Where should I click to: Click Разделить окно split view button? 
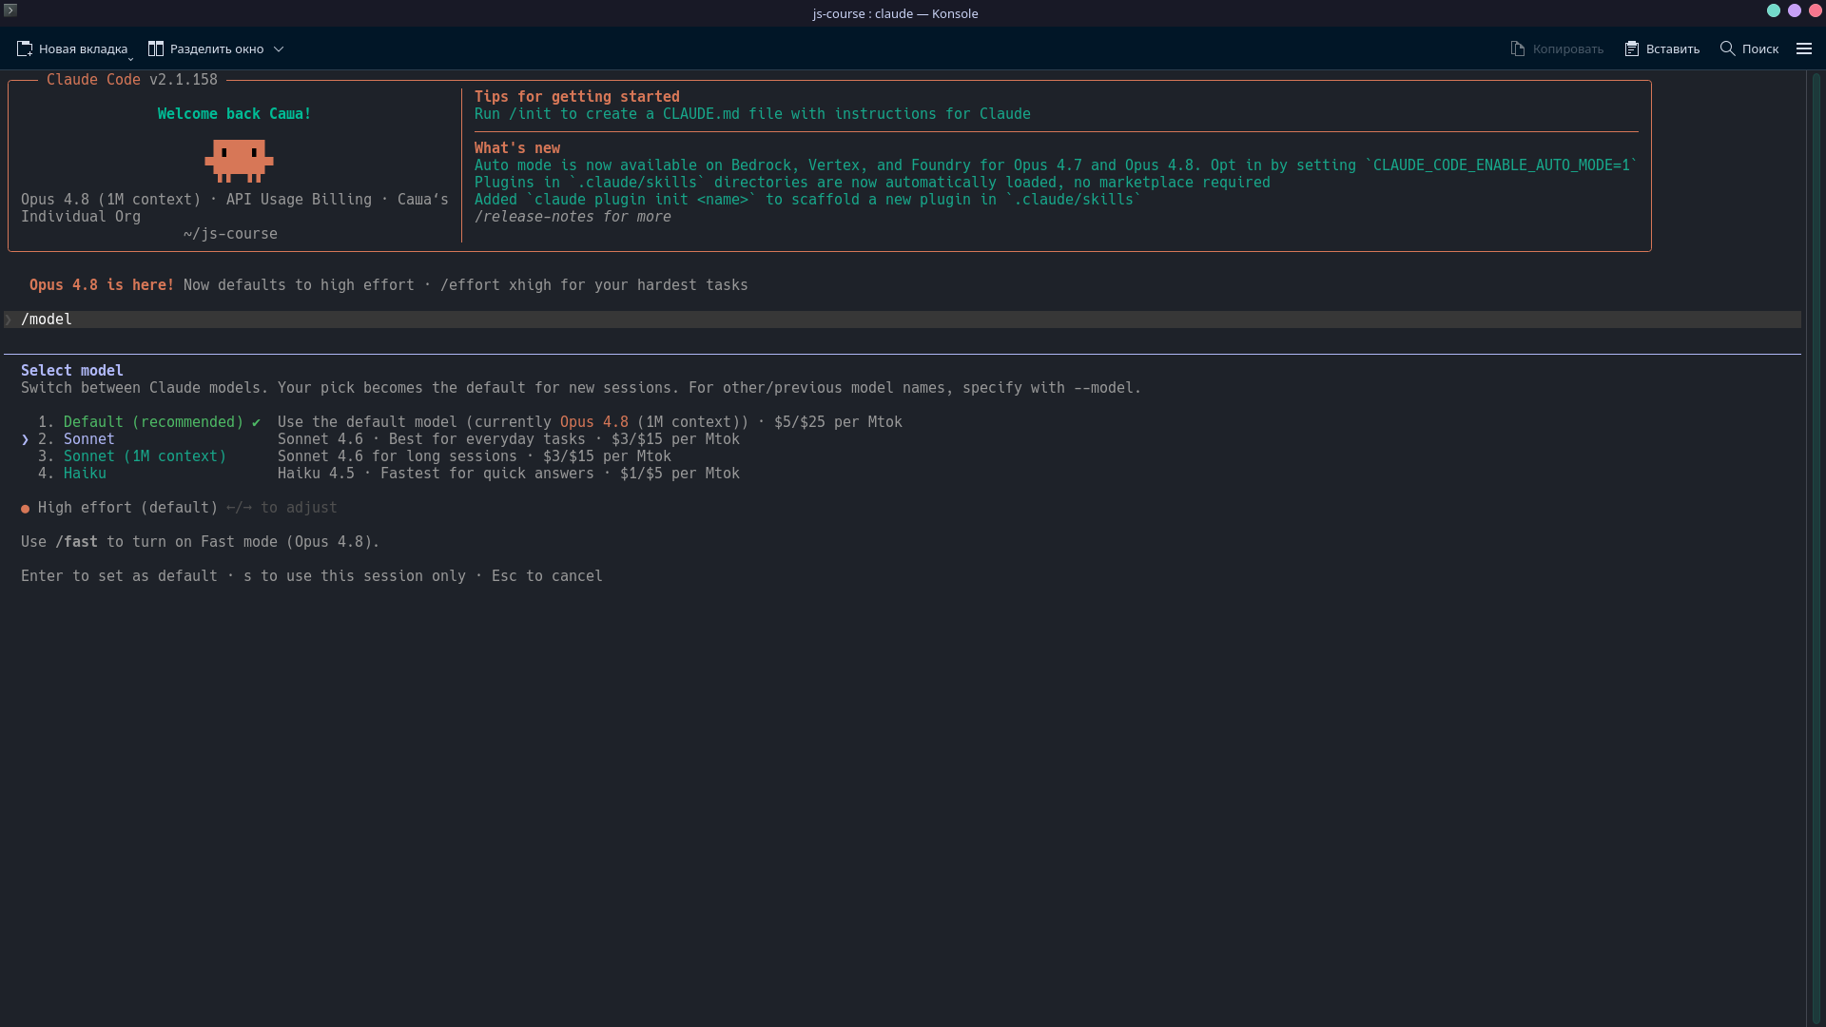point(205,48)
